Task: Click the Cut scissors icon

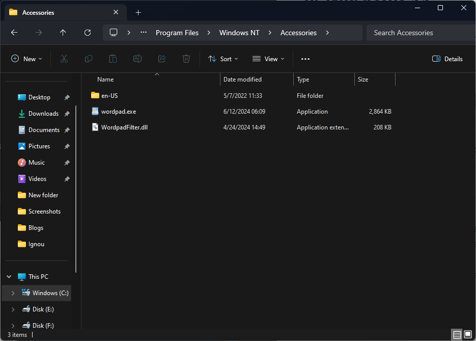Action: tap(64, 59)
